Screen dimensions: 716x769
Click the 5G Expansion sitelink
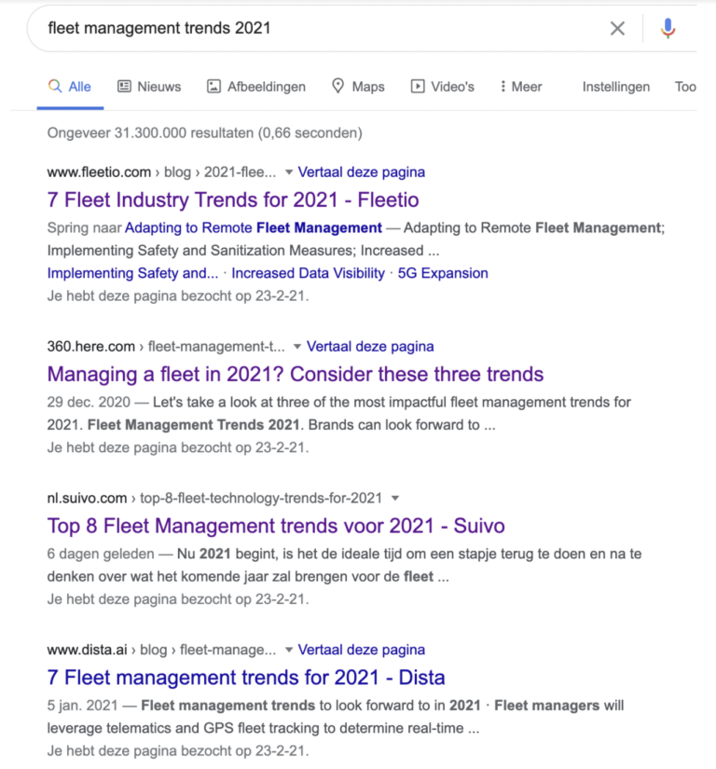coord(443,273)
